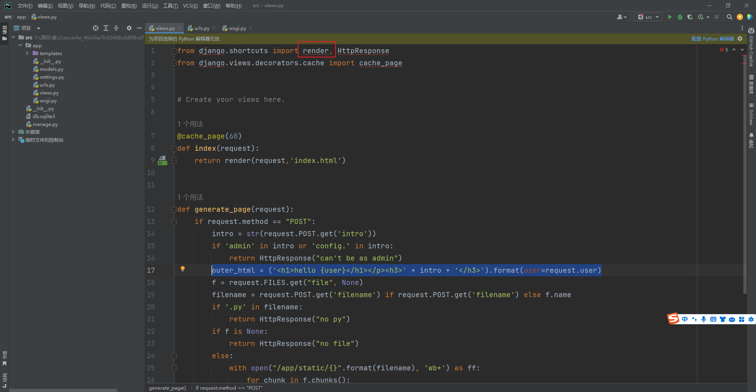
Task: Open the Code With Me user icon
Action: [x=621, y=17]
